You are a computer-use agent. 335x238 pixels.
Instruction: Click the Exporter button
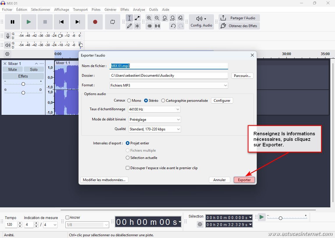[244, 180]
